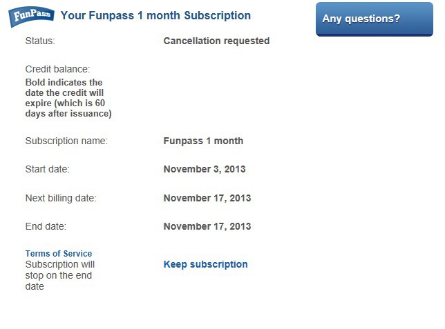445x329 pixels.
Task: Click the Subscription name: label
Action: [x=66, y=141]
